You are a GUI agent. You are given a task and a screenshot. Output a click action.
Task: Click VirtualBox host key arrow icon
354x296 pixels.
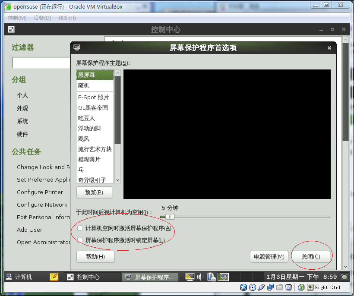(310, 287)
